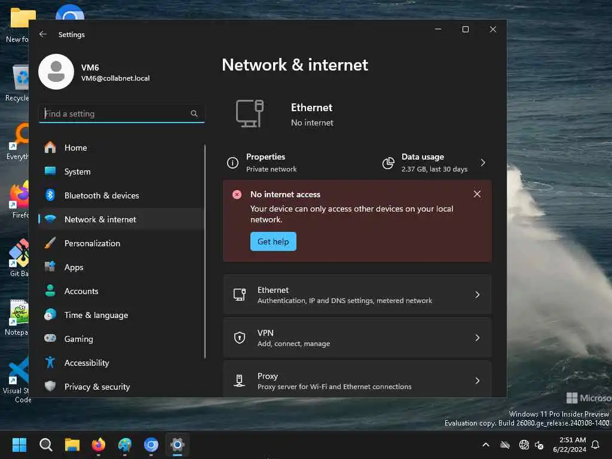Click the sidebar vertical scrollbar
Screen dimensions: 612x459
[205, 252]
